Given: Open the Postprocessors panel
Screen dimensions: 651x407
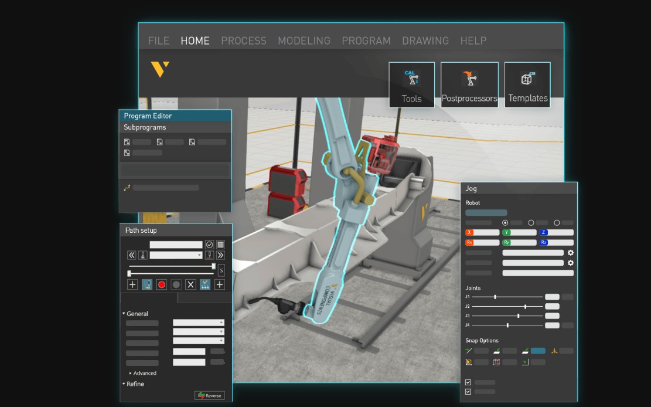Looking at the screenshot, I should [469, 84].
